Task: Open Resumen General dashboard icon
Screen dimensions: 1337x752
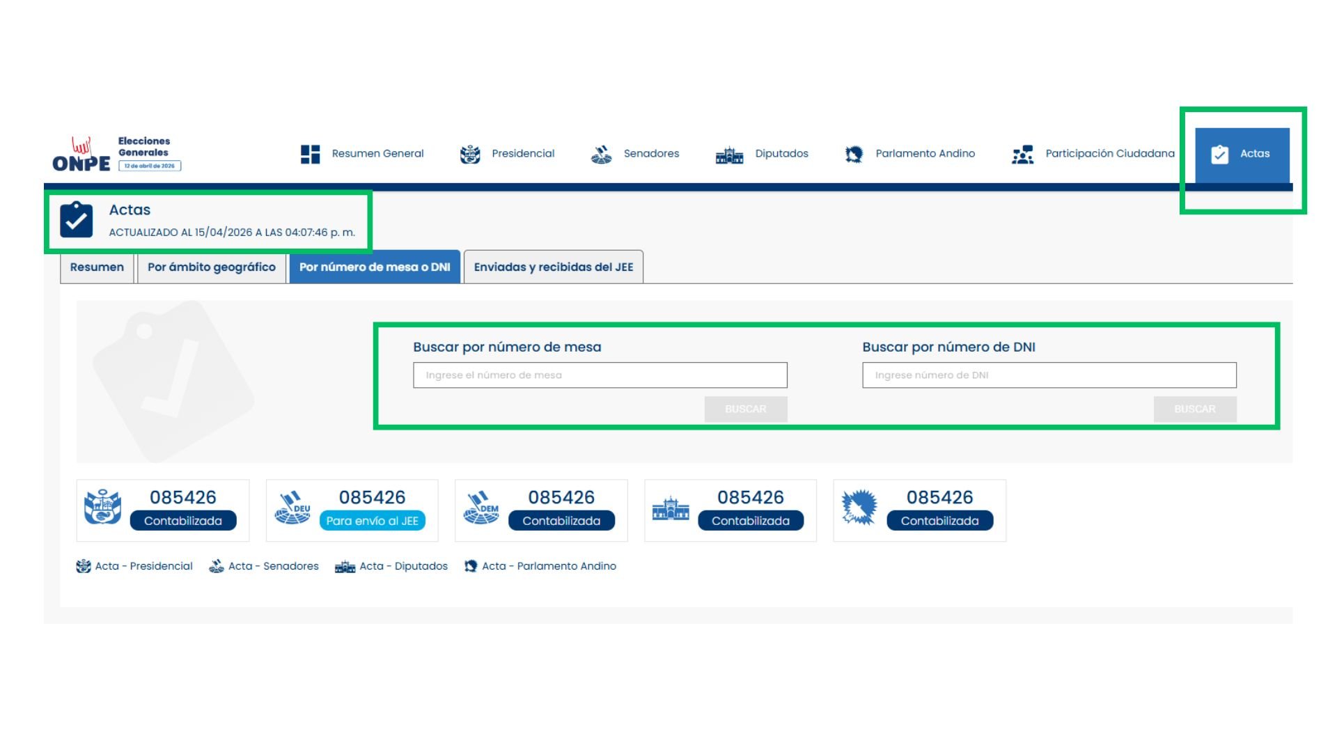Action: coord(310,154)
